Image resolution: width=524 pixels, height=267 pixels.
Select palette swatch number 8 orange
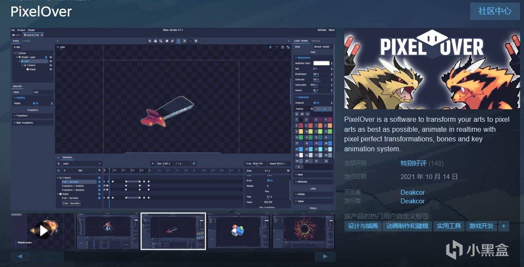click(330, 125)
